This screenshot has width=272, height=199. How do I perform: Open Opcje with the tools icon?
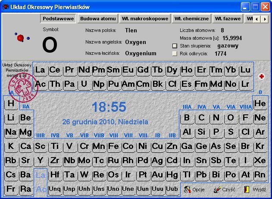pos(187,189)
